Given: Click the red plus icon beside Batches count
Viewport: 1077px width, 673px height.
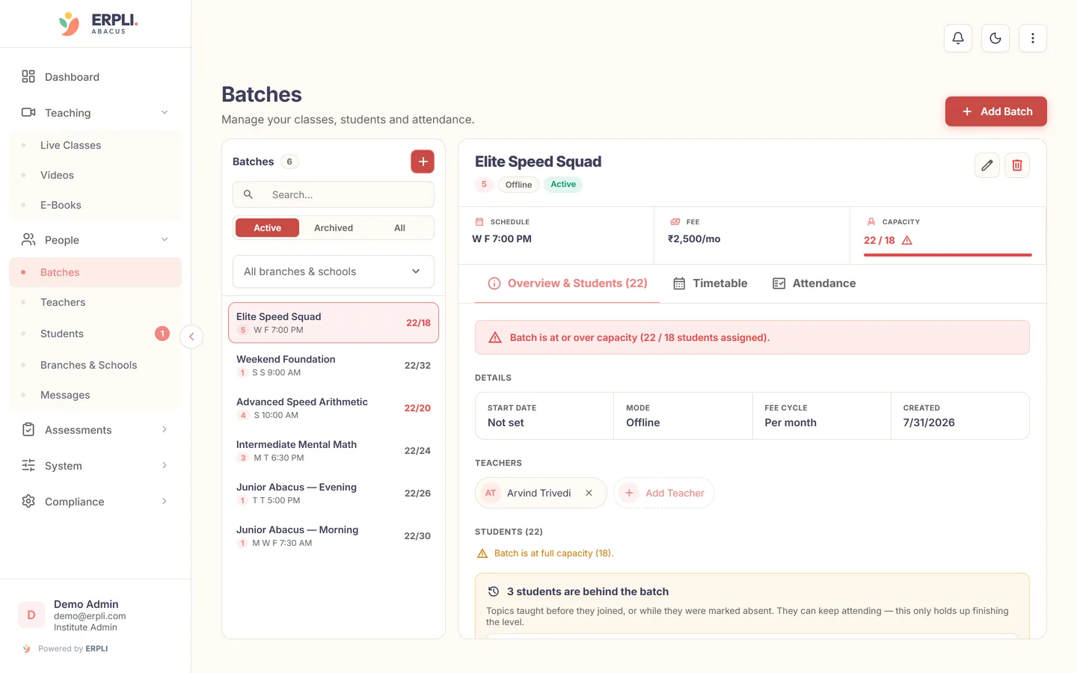Looking at the screenshot, I should 423,162.
